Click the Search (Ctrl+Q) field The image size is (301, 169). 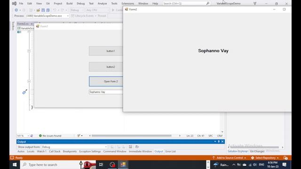pos(186,3)
